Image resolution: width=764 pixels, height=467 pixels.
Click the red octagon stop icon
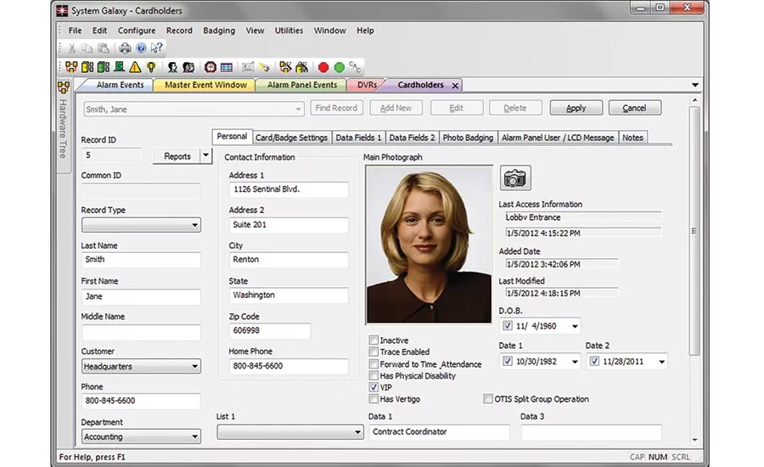[323, 67]
